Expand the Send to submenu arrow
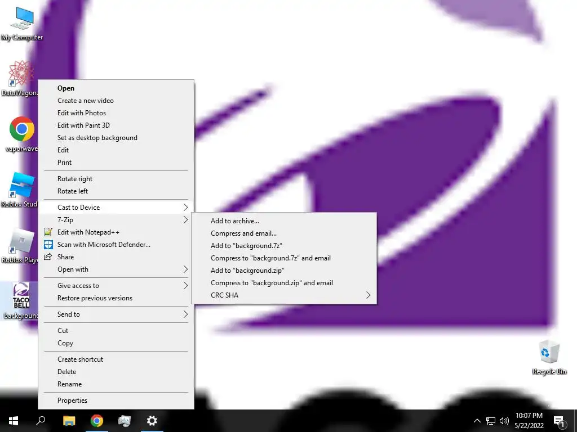The height and width of the screenshot is (432, 577). [x=185, y=314]
